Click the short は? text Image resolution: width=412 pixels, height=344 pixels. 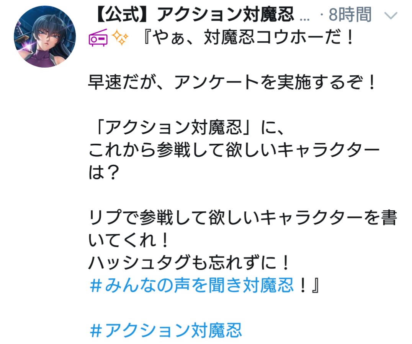104,172
